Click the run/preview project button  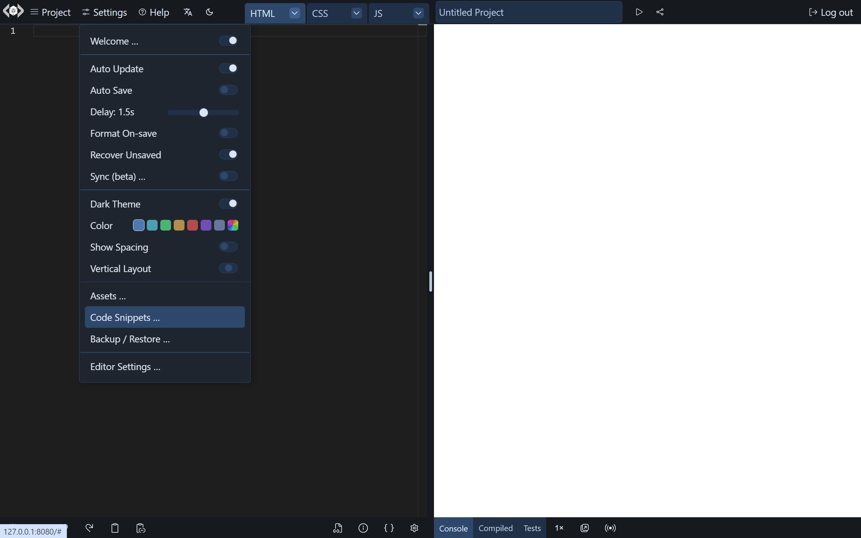(x=638, y=11)
